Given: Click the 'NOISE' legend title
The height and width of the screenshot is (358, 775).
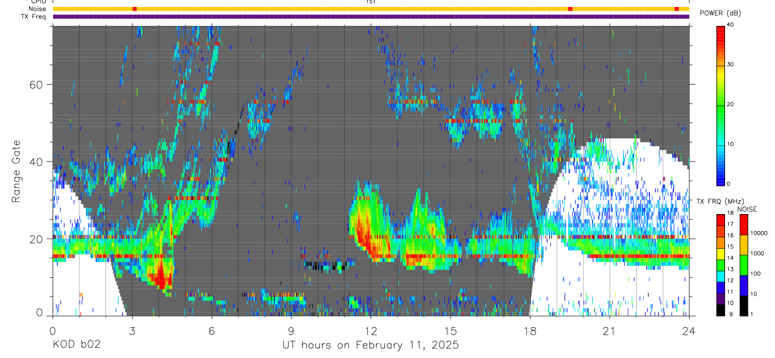Looking at the screenshot, I should [747, 209].
